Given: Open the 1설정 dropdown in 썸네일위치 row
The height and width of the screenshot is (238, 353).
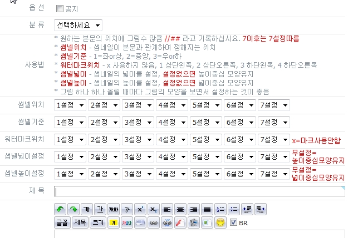Looking at the screenshot, I should [70, 105].
